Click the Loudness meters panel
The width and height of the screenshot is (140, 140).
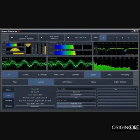(x=70, y=49)
